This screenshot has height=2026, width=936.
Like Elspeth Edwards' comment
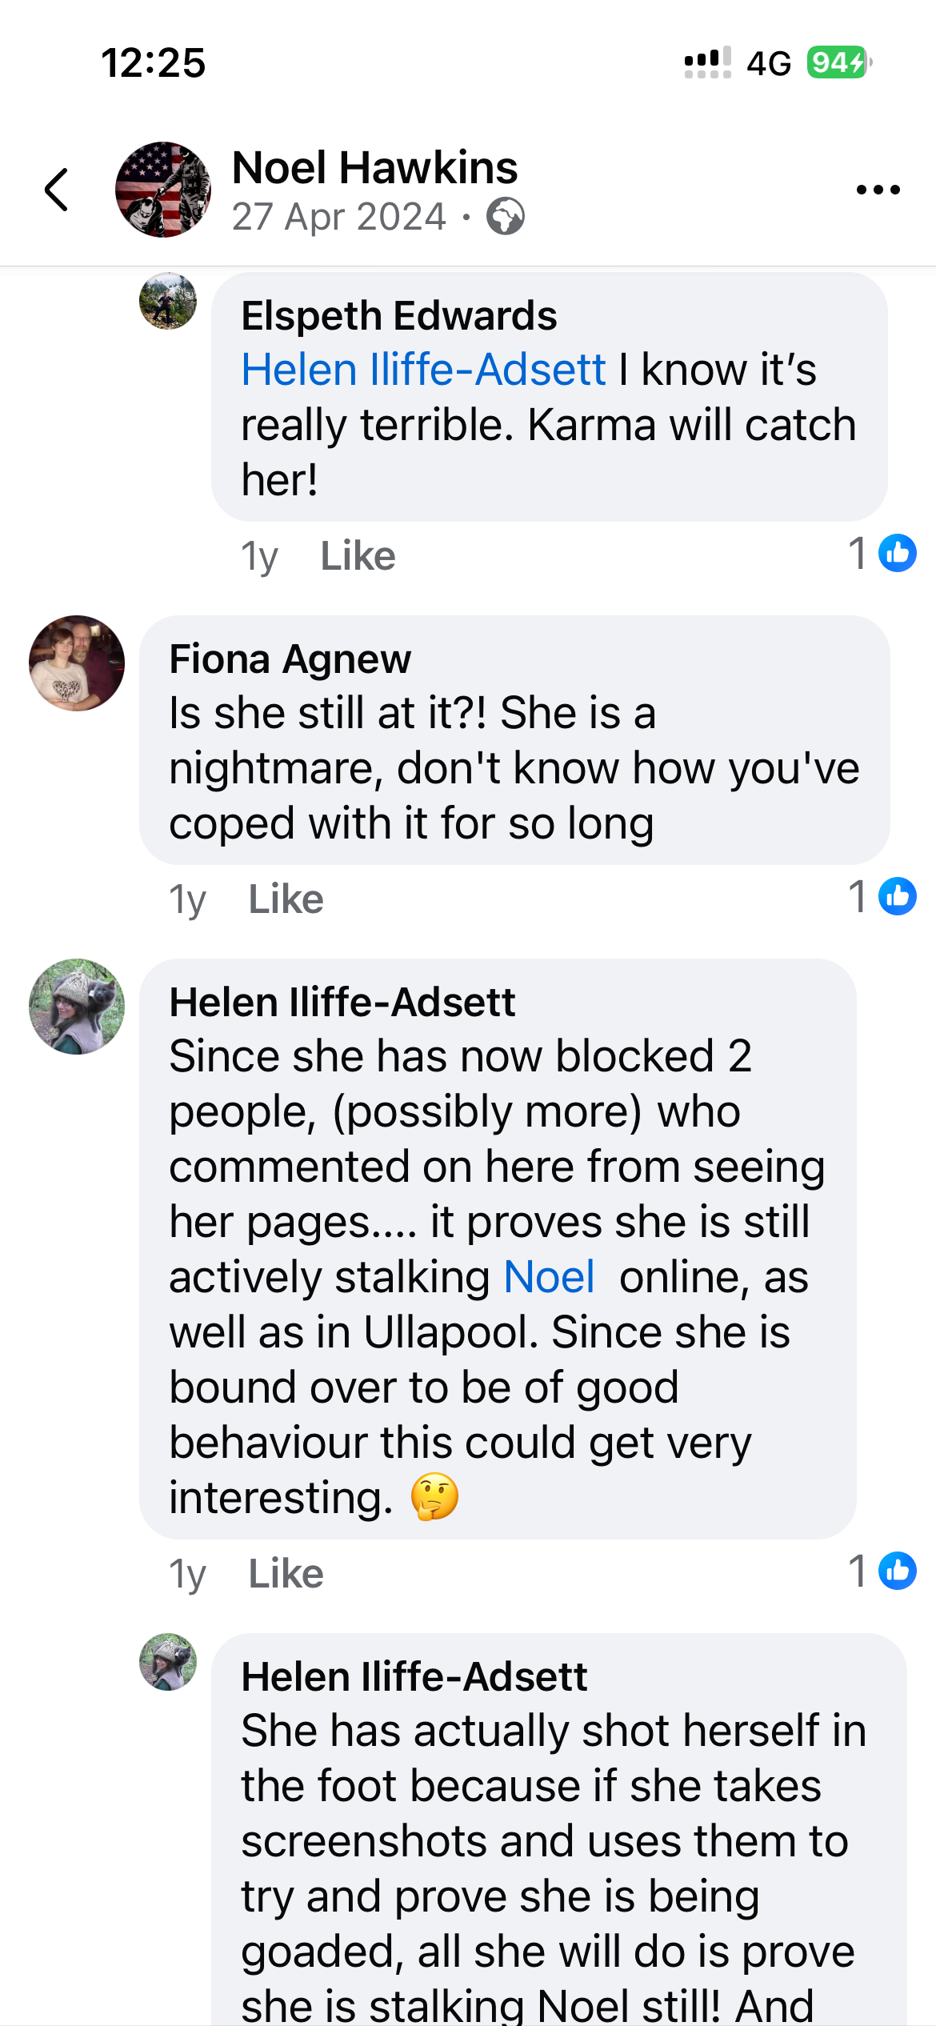358,556
